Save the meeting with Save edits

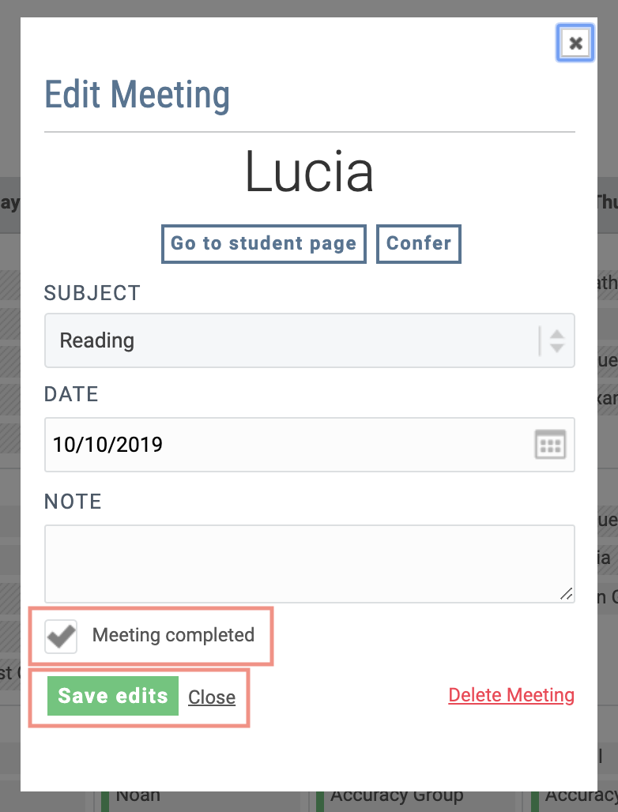coord(113,696)
